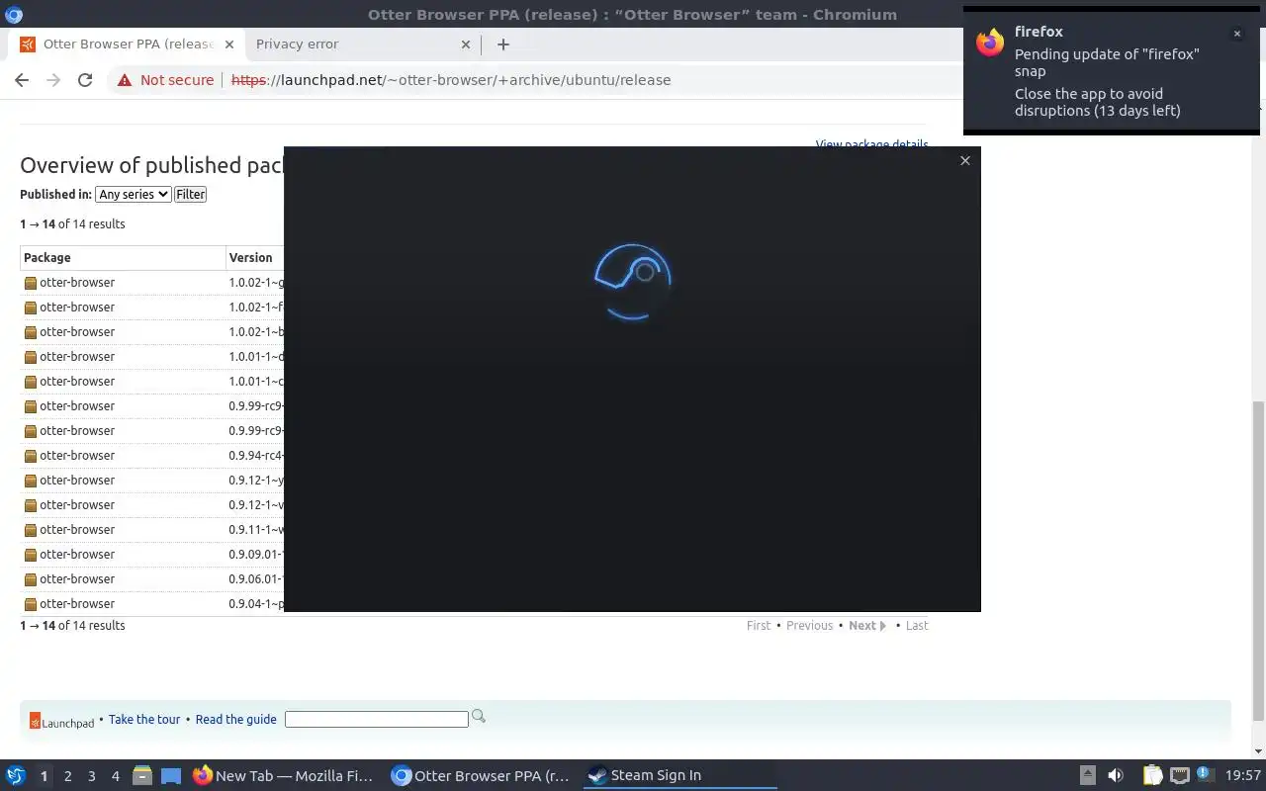This screenshot has width=1266, height=791.
Task: Dismiss the firefox snap update notification
Action: (1236, 34)
